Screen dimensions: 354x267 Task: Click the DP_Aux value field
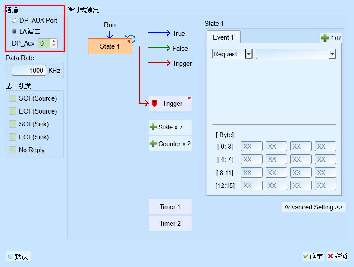point(44,43)
